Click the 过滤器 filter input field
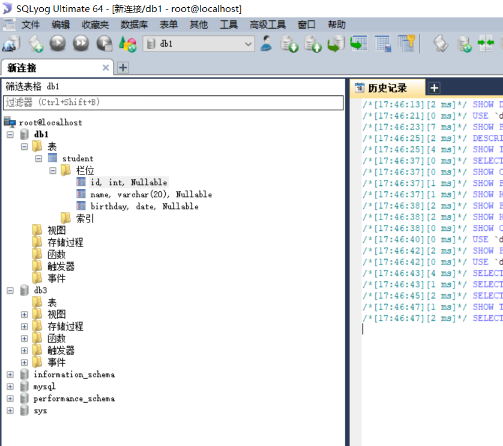Viewport: 503px width, 446px height. 173,103
